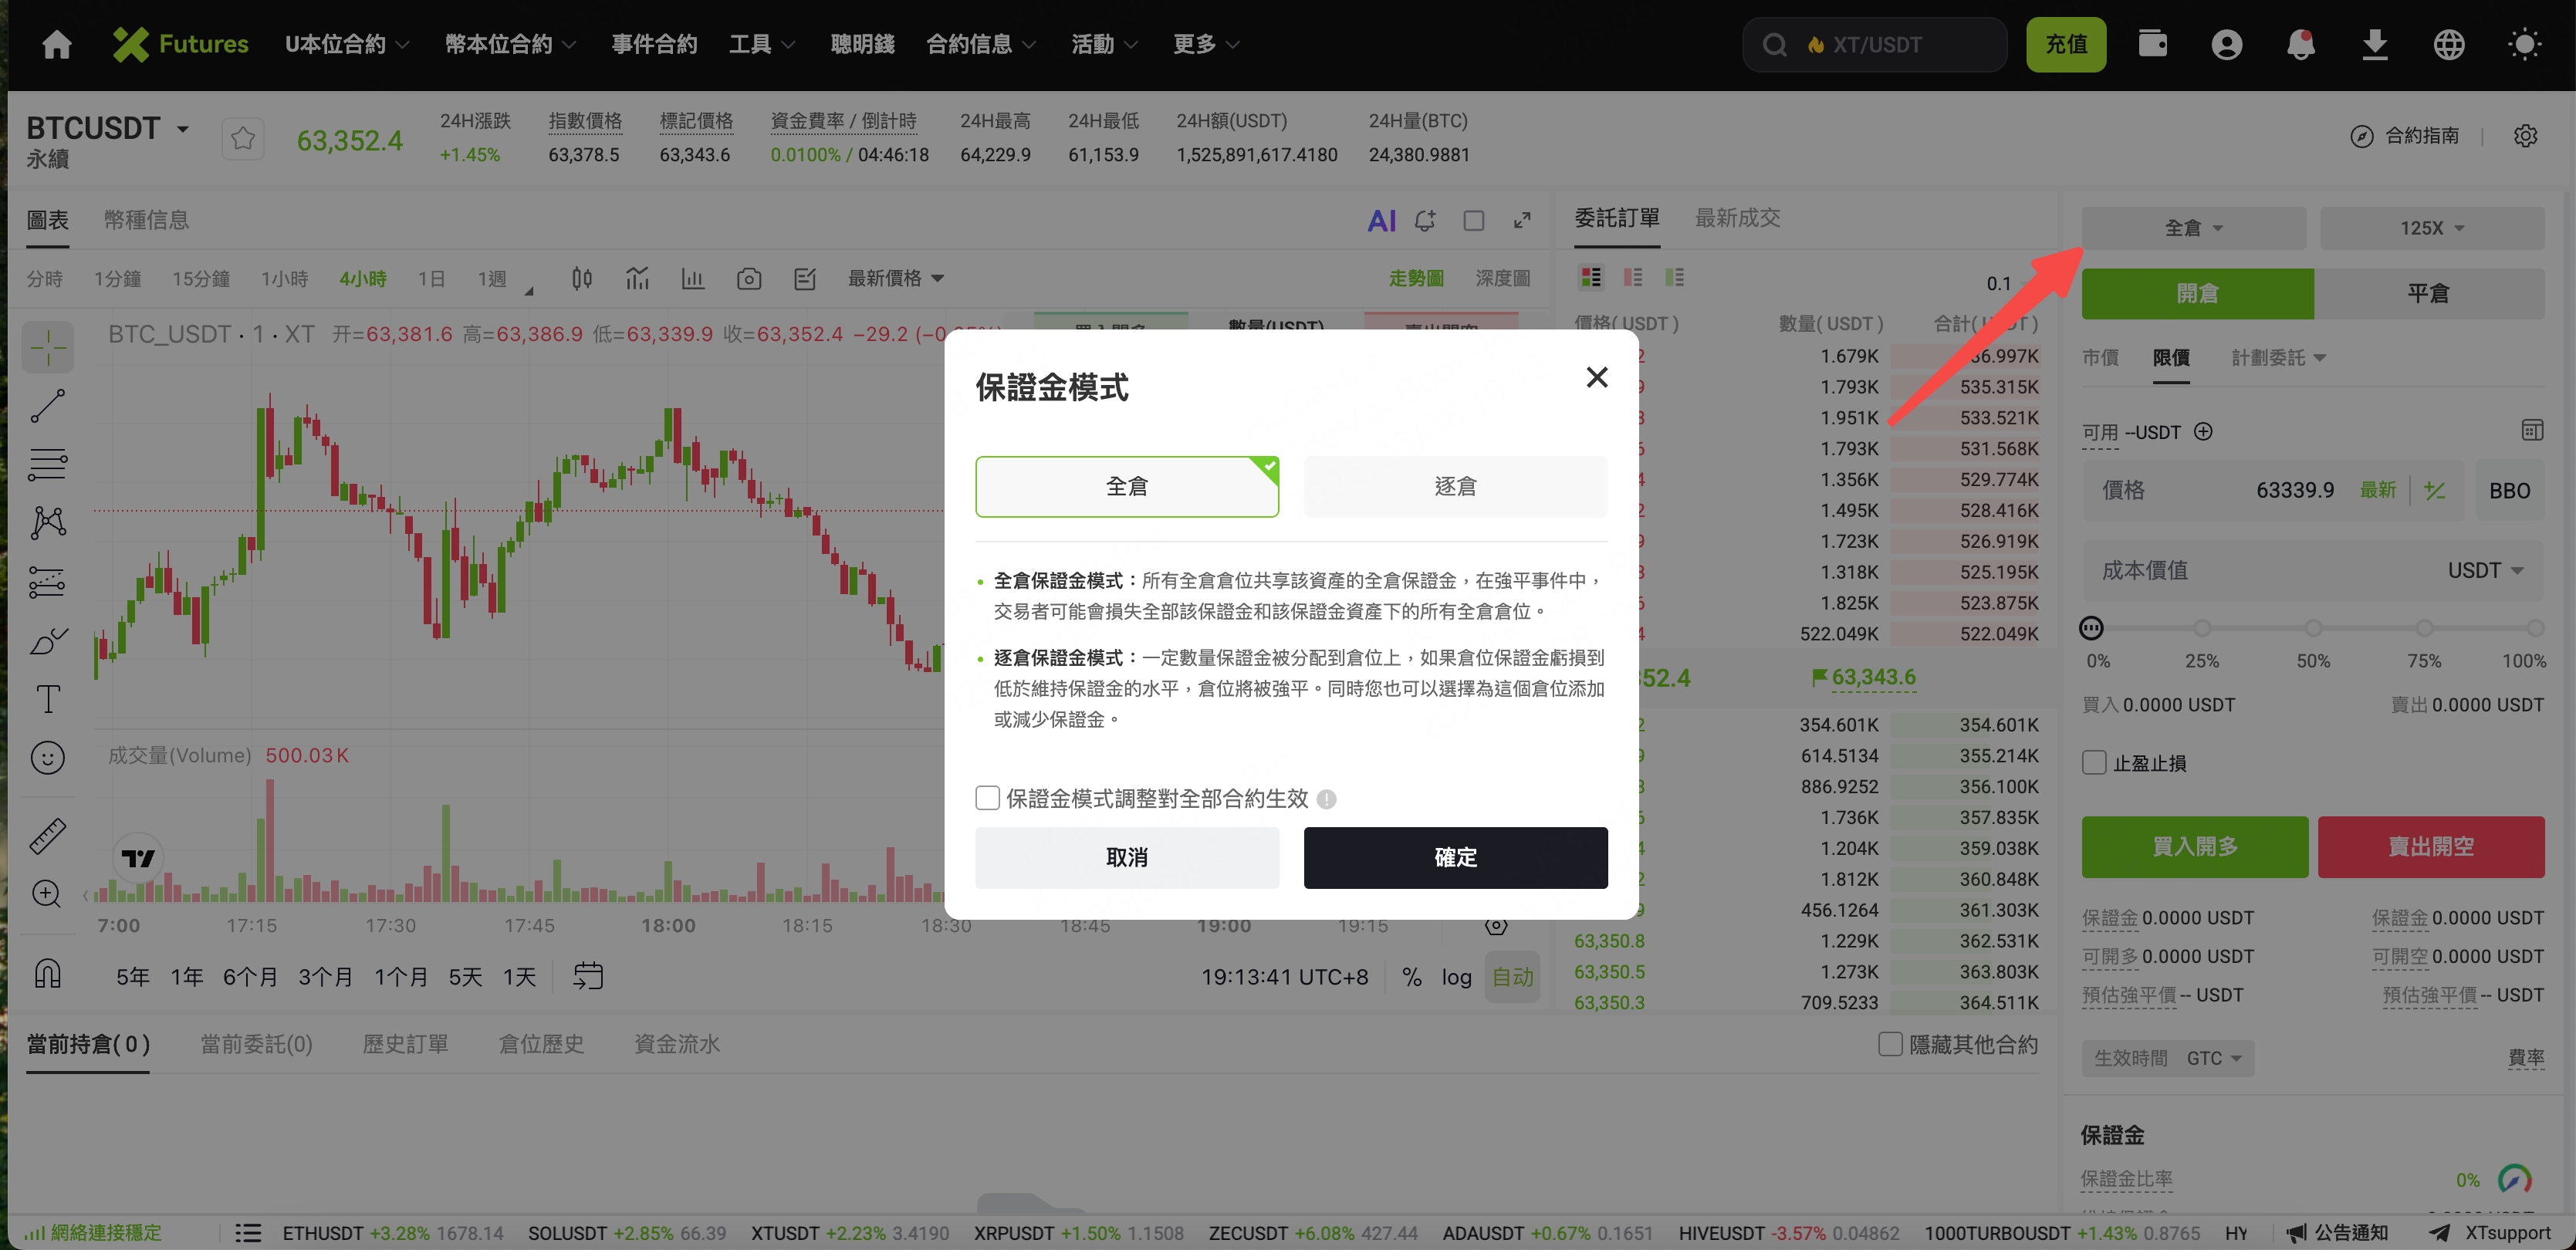Open USDT unit dropdown in 成本價值
2576x1250 pixels.
coord(2484,571)
